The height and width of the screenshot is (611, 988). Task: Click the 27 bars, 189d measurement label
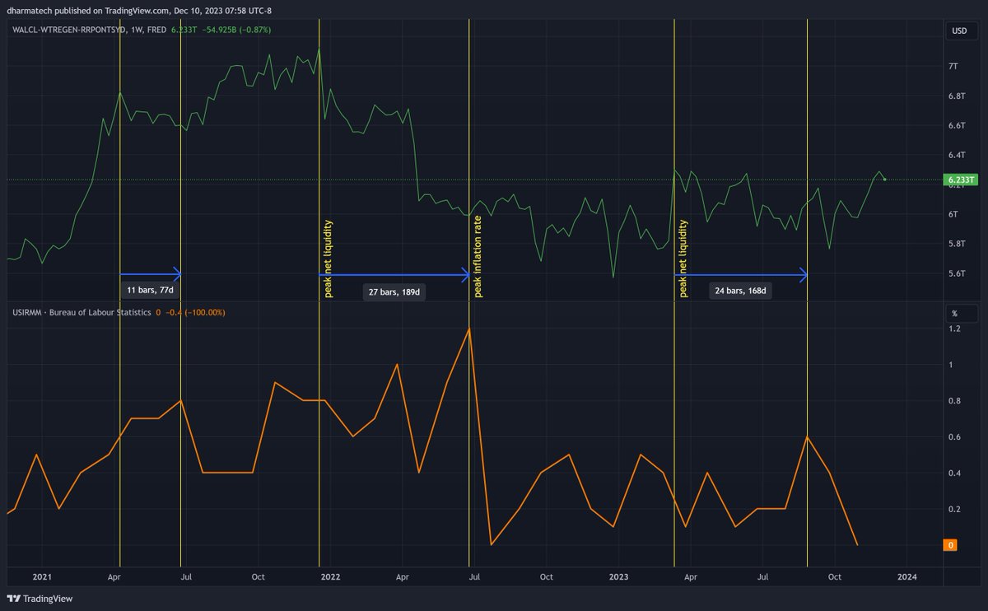[394, 292]
